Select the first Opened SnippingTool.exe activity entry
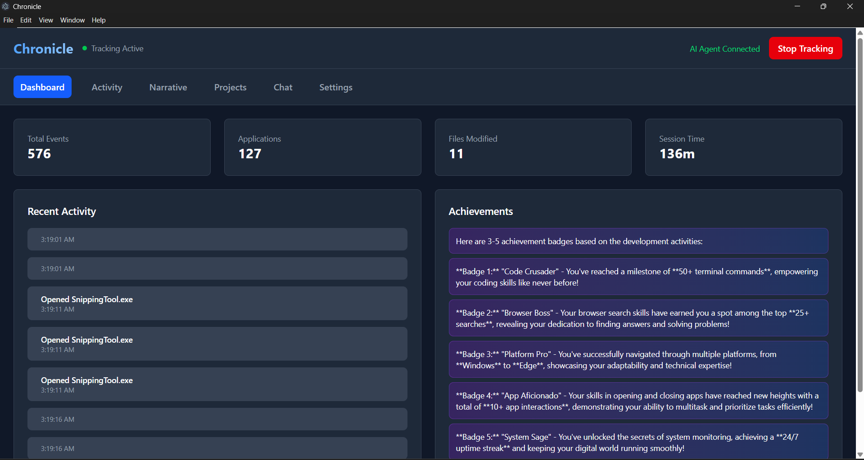This screenshot has height=460, width=864. point(217,303)
